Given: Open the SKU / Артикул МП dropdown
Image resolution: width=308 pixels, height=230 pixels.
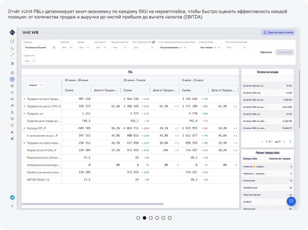Looking at the screenshot, I should pos(143,48).
